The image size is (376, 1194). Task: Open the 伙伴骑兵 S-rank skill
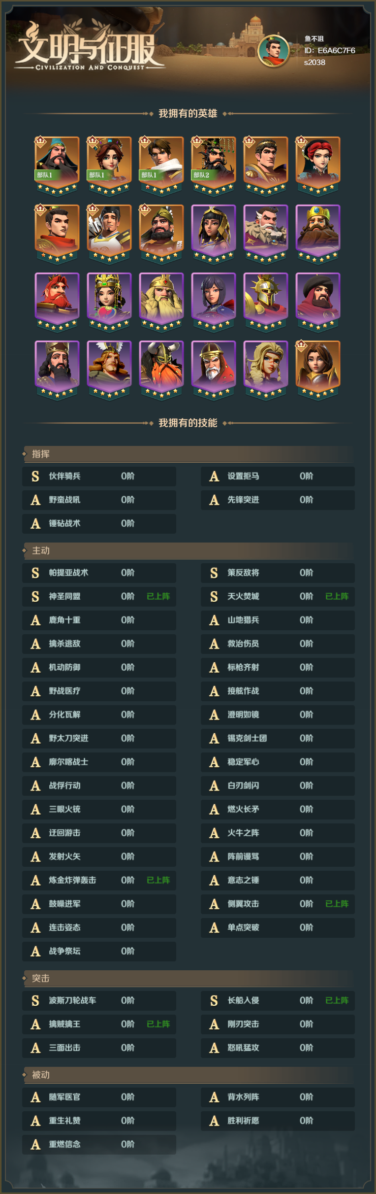pos(99,476)
